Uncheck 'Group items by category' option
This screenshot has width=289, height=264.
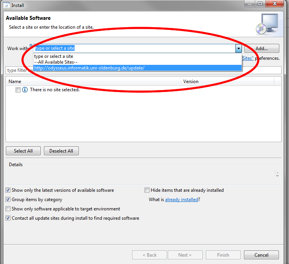[x=8, y=200]
